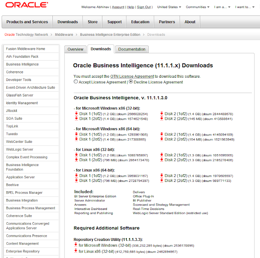
Task: Switch to the Documentation tab
Action: point(132,49)
